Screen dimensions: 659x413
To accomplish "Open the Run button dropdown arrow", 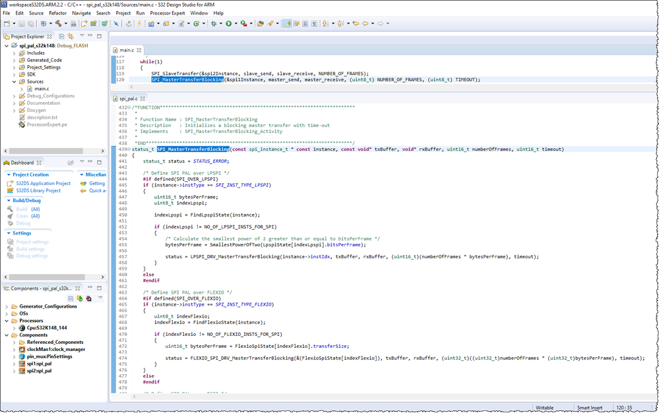I will 235,24.
